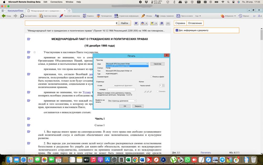Open the Window menu in menu bar
The image size is (263, 165).
tap(70, 2)
